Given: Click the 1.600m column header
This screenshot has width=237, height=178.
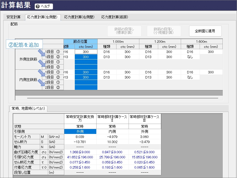Looking at the screenshot, I should [201, 41].
